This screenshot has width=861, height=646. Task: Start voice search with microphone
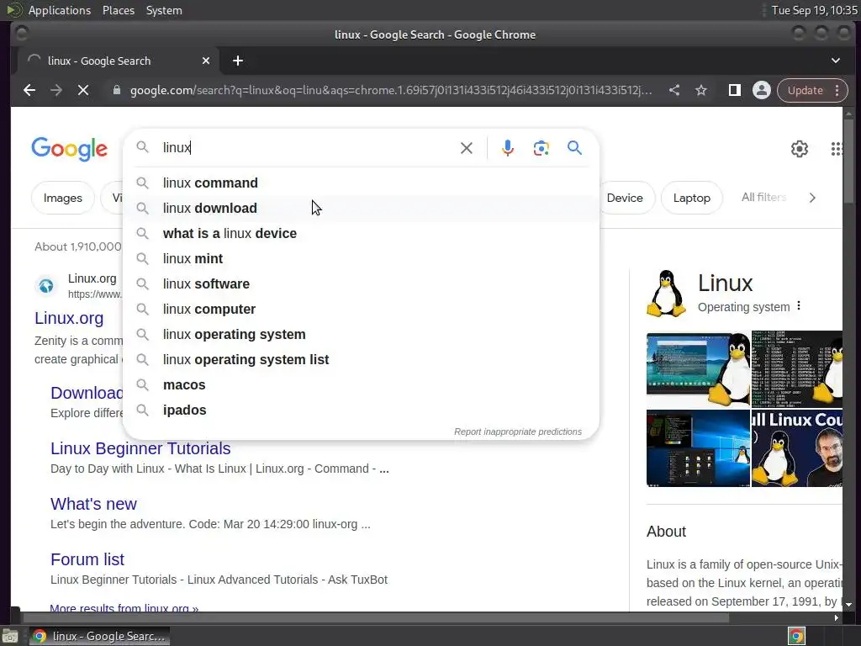[508, 148]
